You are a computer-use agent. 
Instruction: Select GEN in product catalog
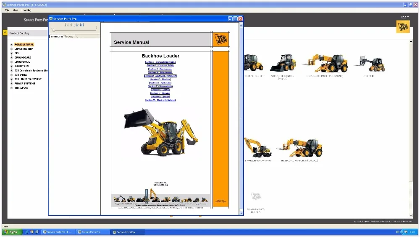tap(17, 53)
